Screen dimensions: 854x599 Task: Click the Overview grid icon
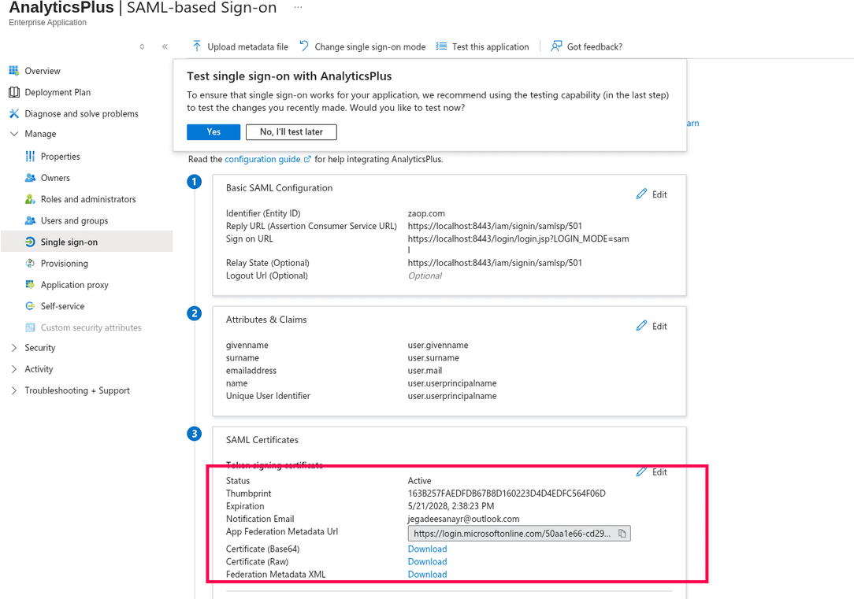(14, 71)
